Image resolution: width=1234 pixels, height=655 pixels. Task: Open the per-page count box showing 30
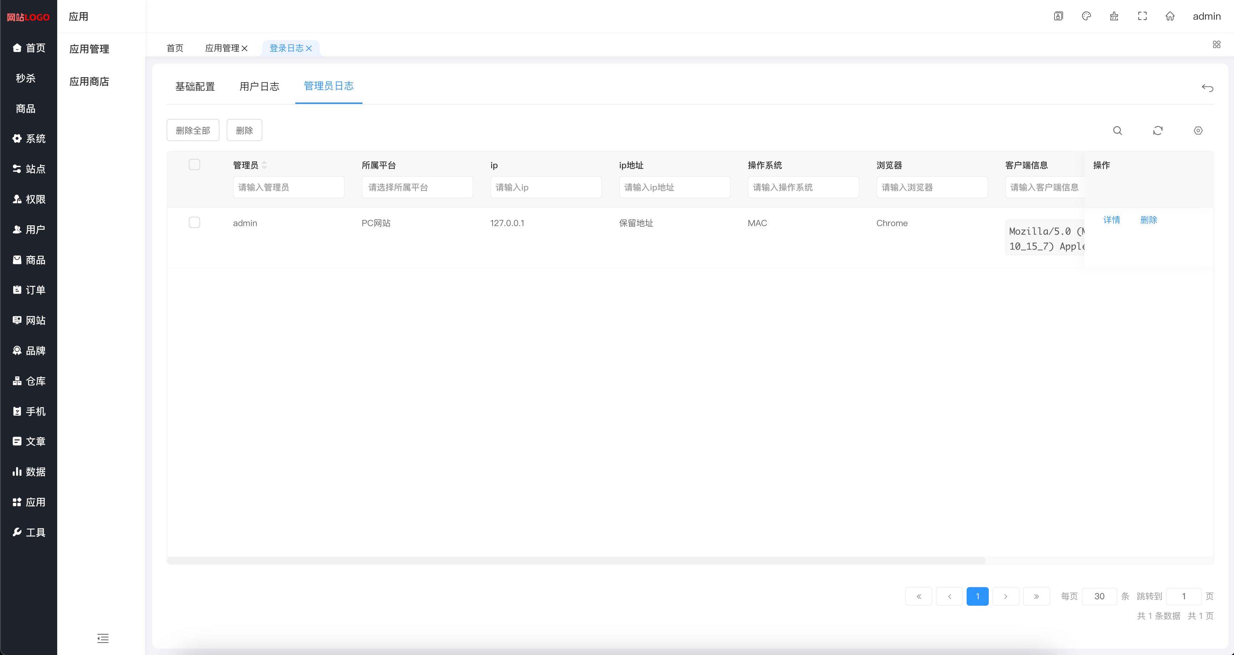click(1099, 596)
